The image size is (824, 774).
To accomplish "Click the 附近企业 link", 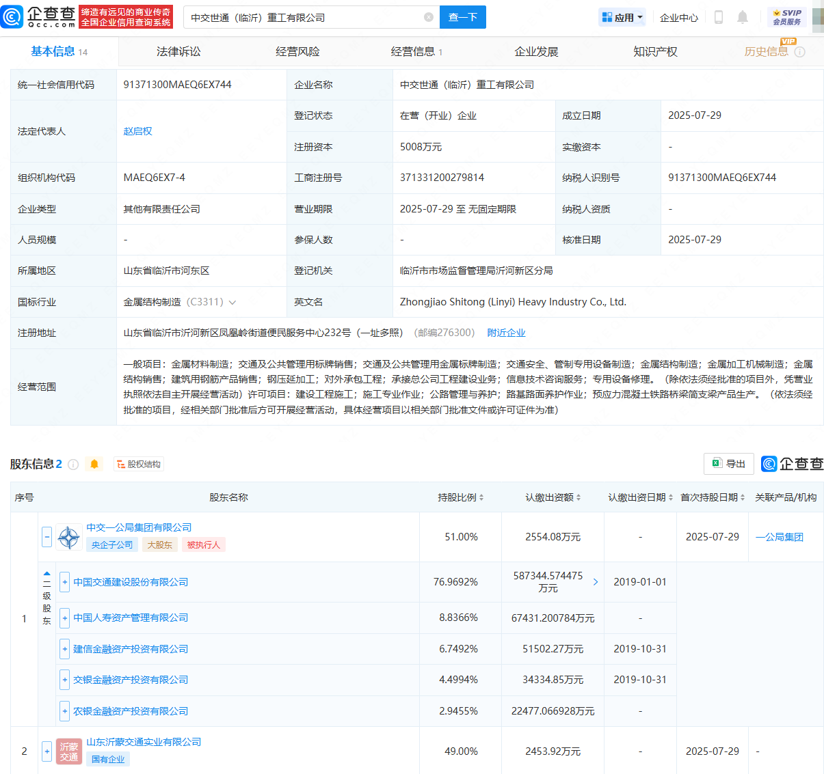I will coord(506,333).
